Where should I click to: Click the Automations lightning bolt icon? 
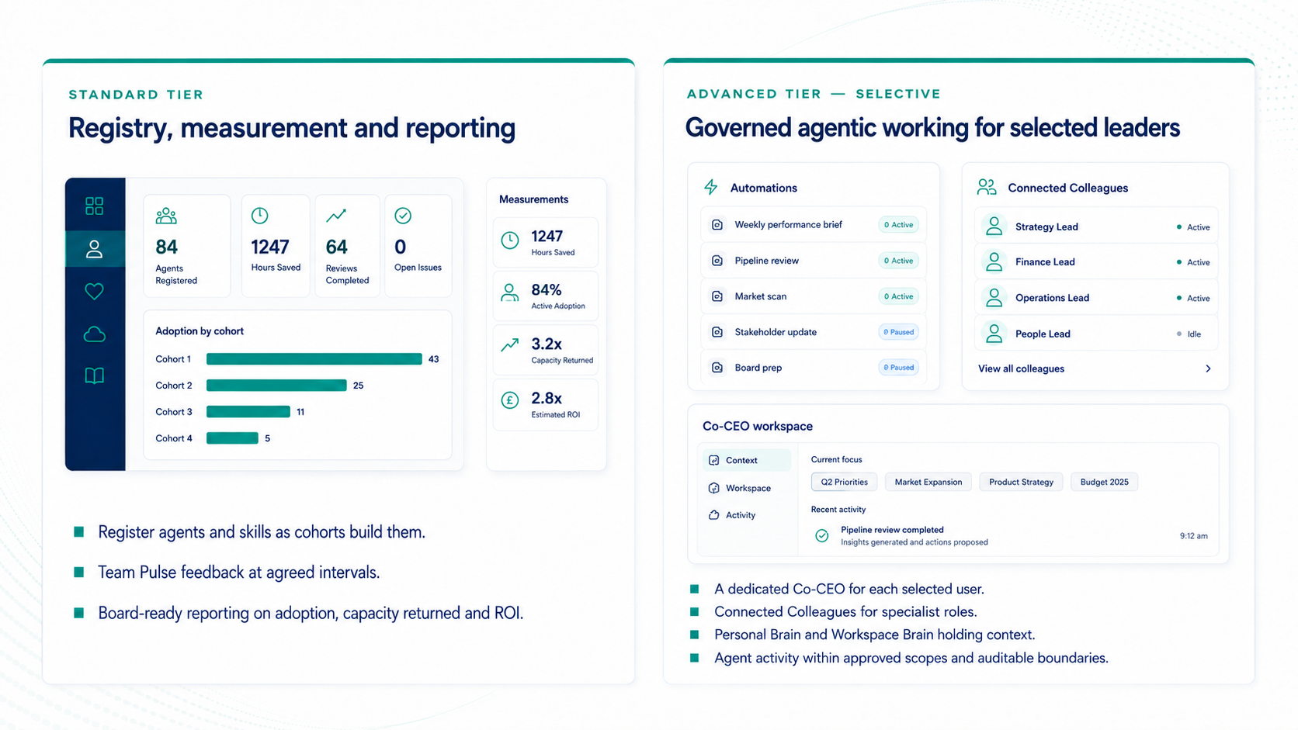click(x=710, y=187)
